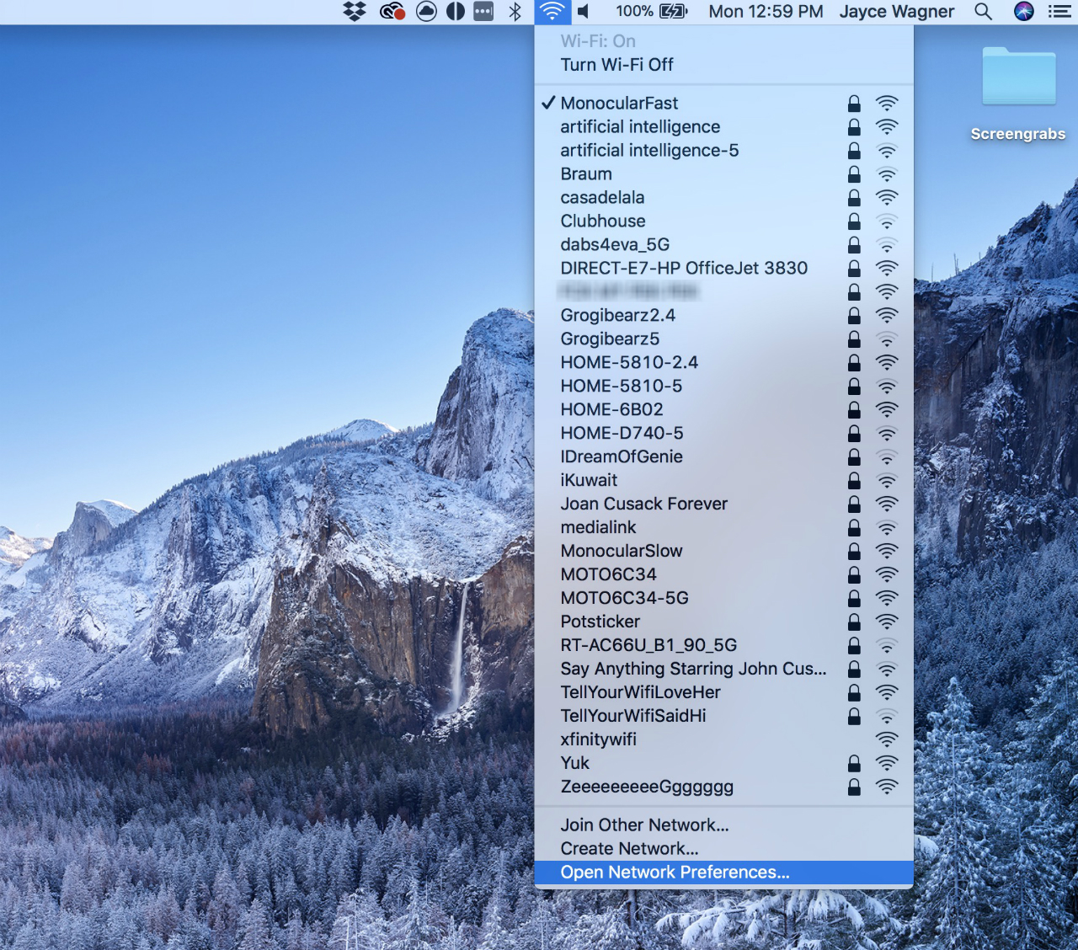Launch Siri from the menu bar
The height and width of the screenshot is (950, 1078).
click(x=1023, y=12)
